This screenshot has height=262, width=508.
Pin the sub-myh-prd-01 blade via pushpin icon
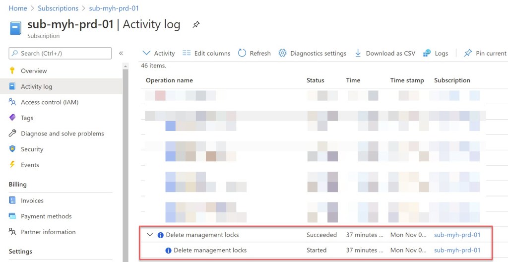pyautogui.click(x=196, y=24)
